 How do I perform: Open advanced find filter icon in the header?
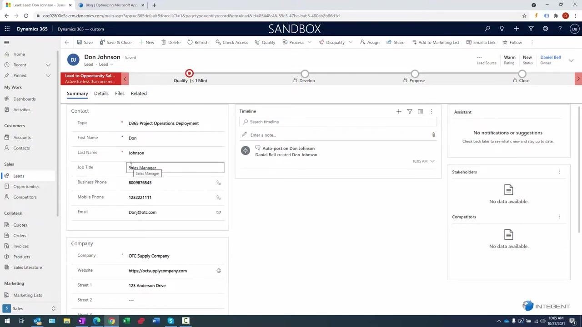[531, 29]
